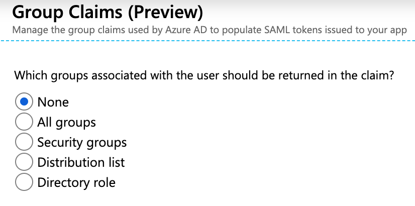
Task: Click the 'None' label text
Action: pos(53,102)
